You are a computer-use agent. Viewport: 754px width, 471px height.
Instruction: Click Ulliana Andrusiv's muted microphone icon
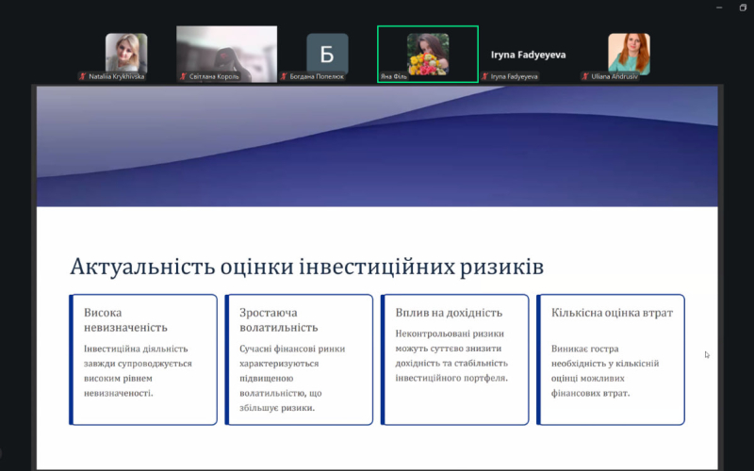(x=585, y=76)
